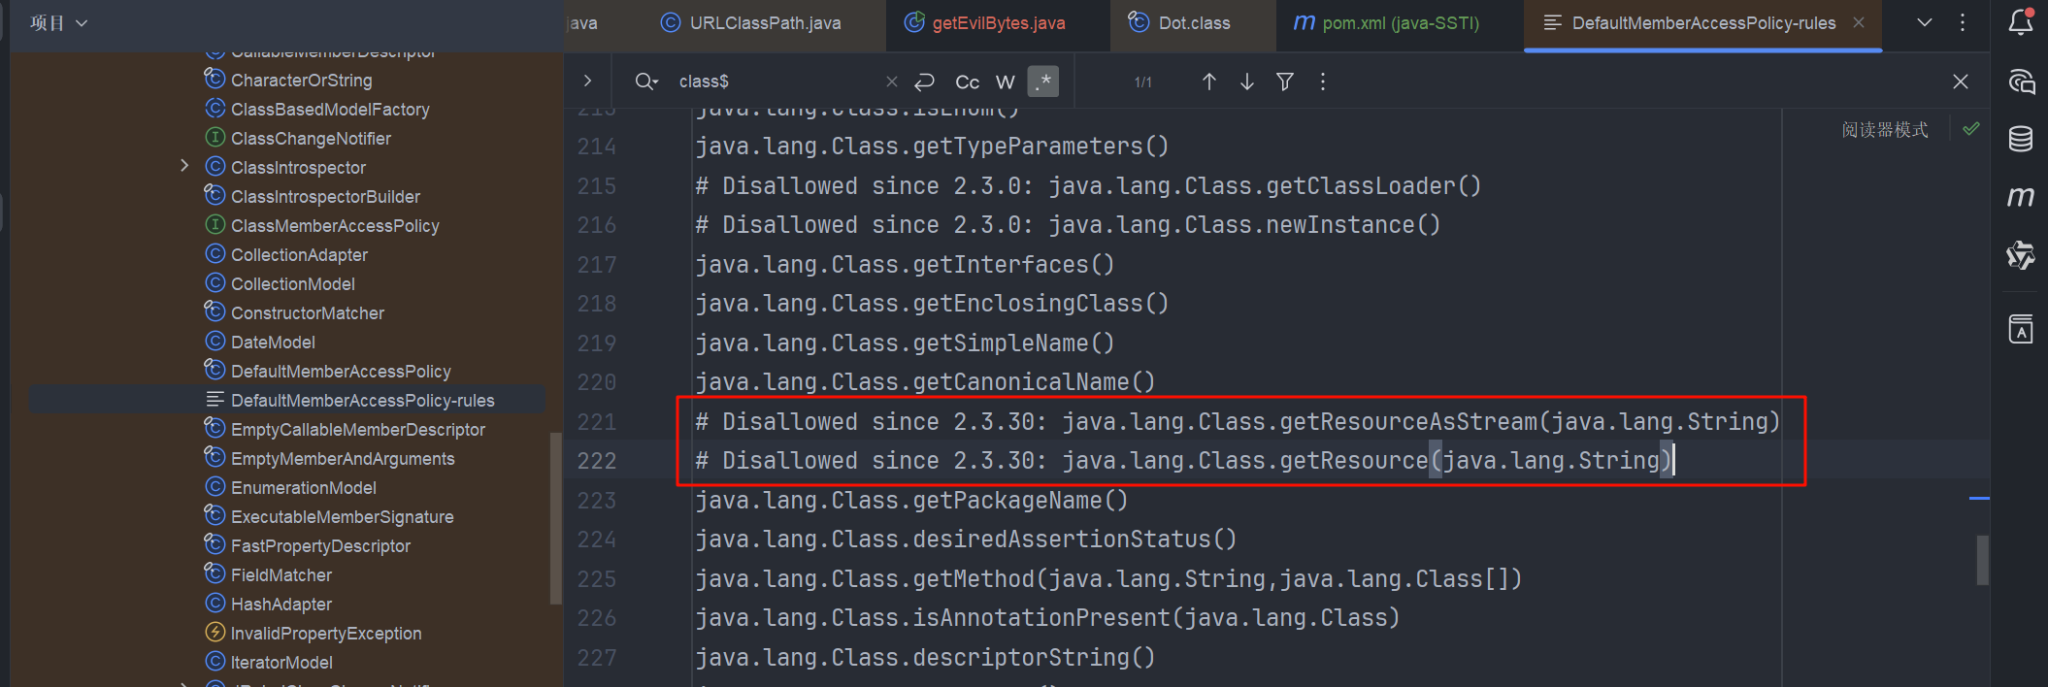2048x687 pixels.
Task: Toggle whole Words (W) search option
Action: (1006, 82)
